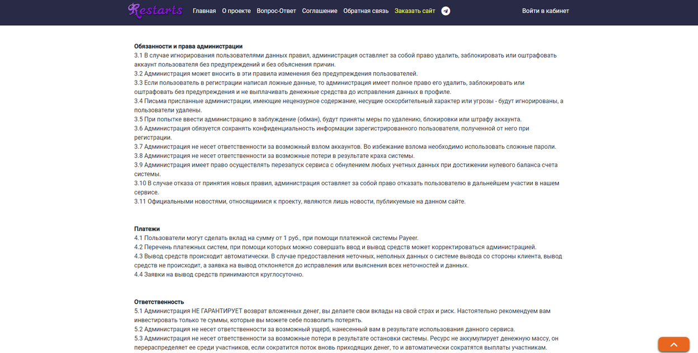This screenshot has width=698, height=353.
Task: Click rule 3.11 about official news
Action: [x=300, y=201]
